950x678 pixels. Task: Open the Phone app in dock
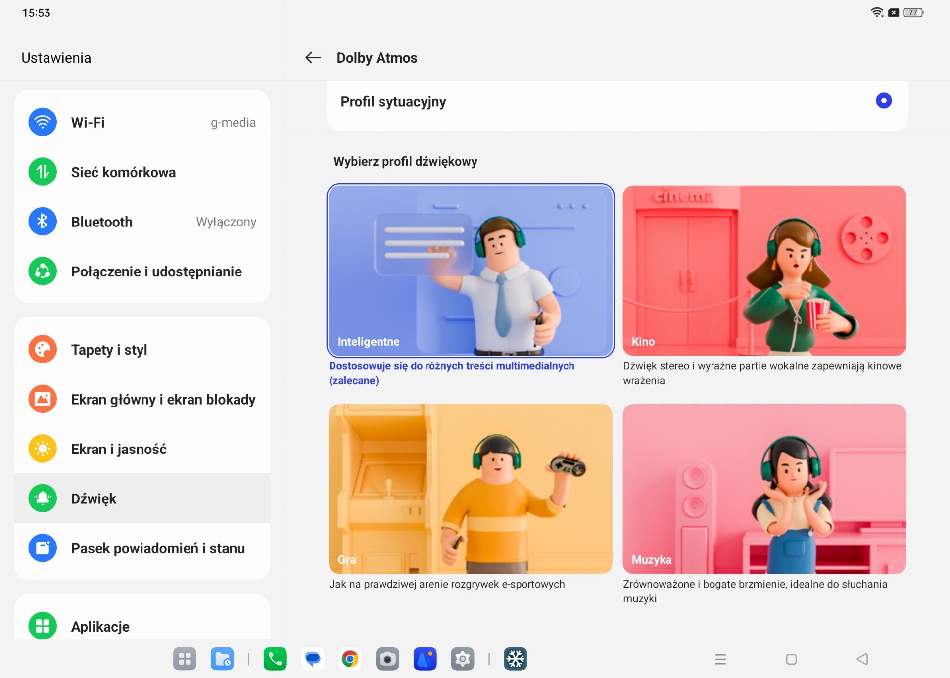pyautogui.click(x=275, y=659)
